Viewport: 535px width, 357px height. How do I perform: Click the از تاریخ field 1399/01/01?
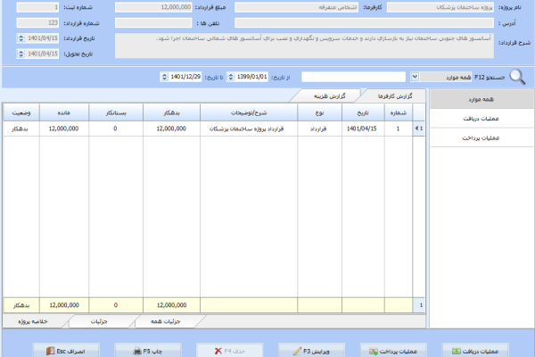(x=251, y=77)
